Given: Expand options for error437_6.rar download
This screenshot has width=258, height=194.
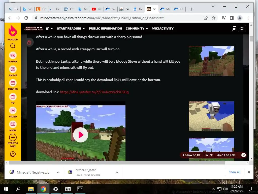Looking at the screenshot, I should click(117, 172).
